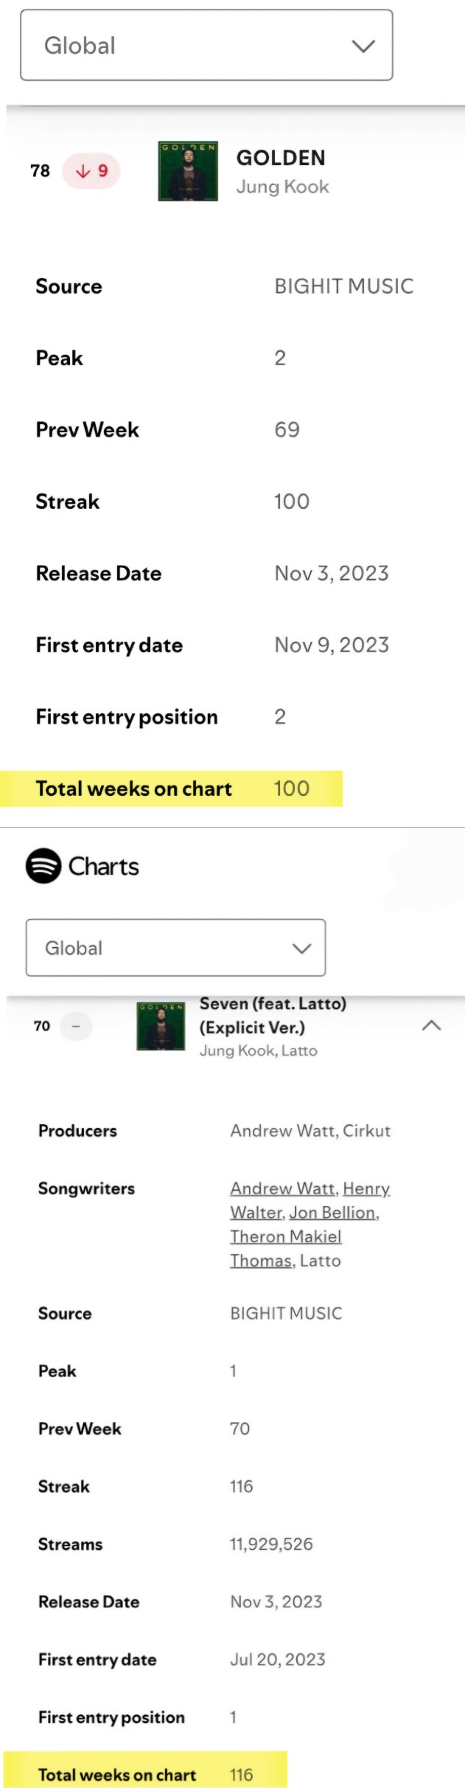Click the Spotify logo icon

(x=43, y=866)
